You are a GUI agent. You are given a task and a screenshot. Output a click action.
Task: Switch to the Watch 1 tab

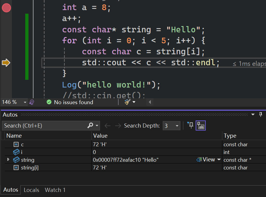(55, 190)
